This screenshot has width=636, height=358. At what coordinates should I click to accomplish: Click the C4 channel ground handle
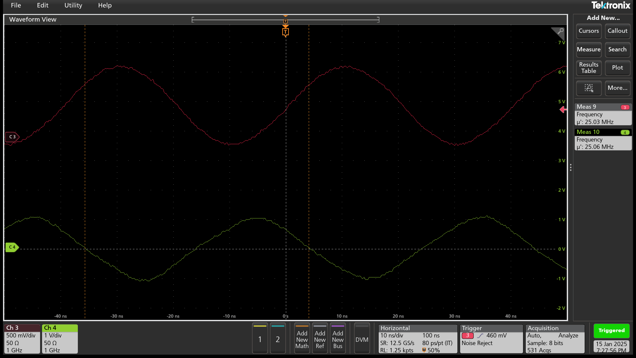[x=12, y=247]
